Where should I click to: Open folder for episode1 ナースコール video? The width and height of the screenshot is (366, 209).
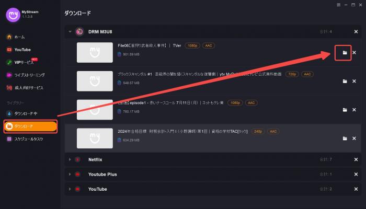(345, 110)
